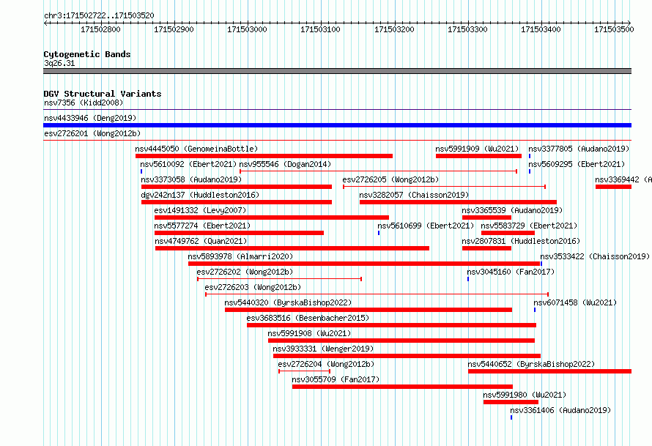Select nsv3933331 (Wenger2019) label
The image size is (652, 446).
point(323,349)
